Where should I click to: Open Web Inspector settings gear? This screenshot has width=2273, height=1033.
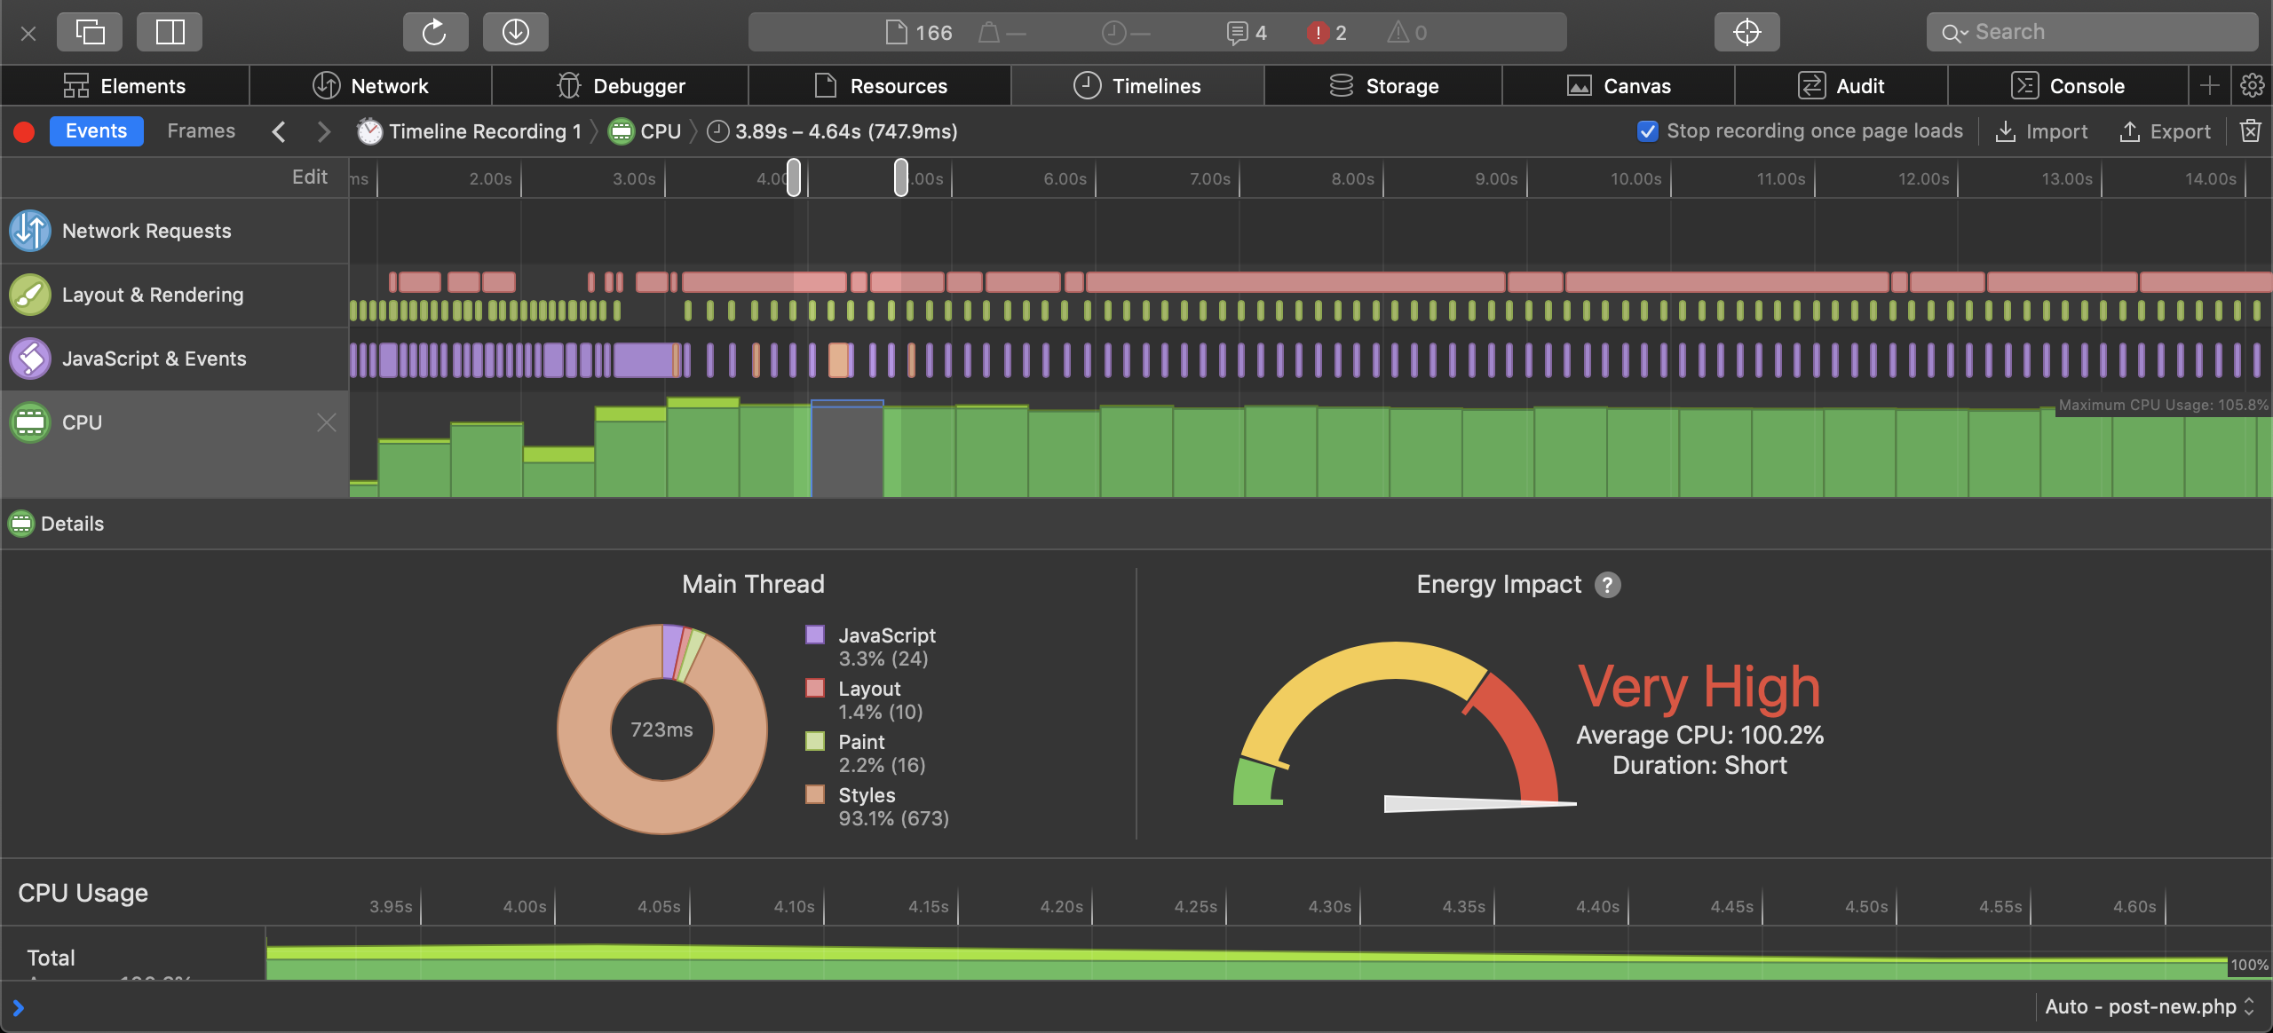pos(2252,86)
